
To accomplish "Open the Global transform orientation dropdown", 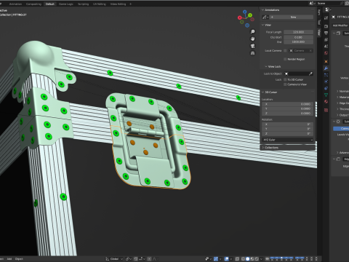I will point(114,259).
